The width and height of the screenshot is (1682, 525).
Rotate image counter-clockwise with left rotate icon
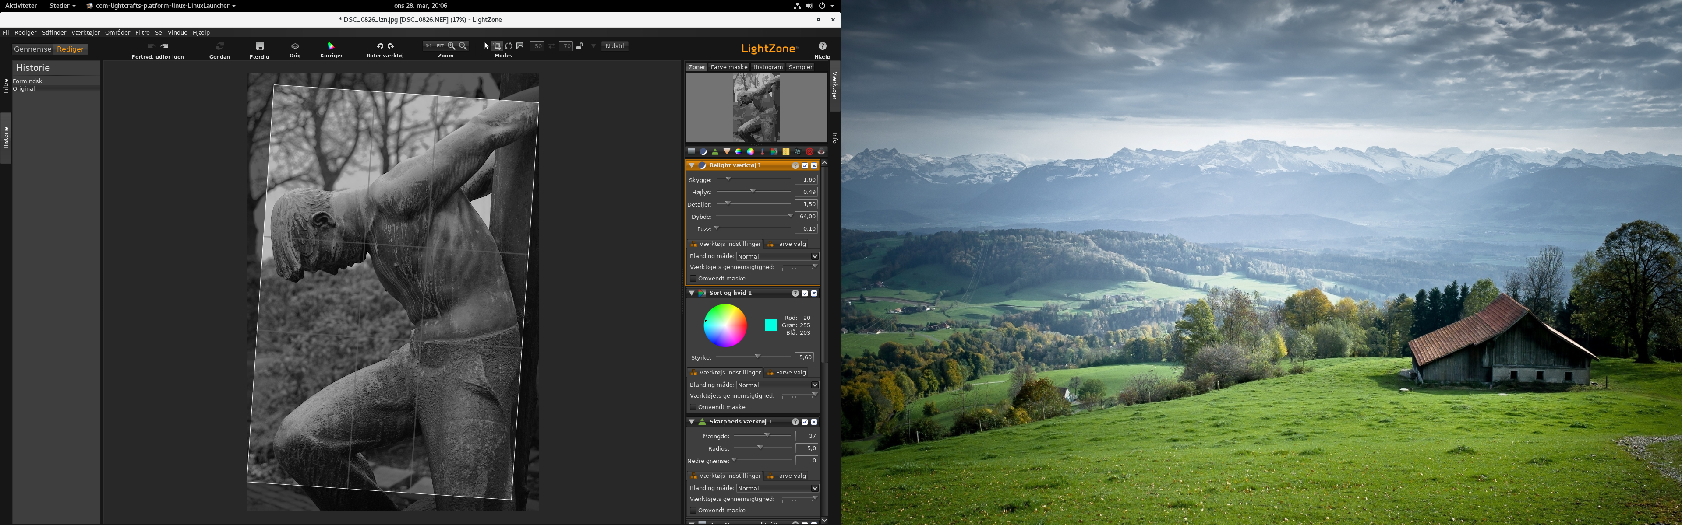coord(380,45)
